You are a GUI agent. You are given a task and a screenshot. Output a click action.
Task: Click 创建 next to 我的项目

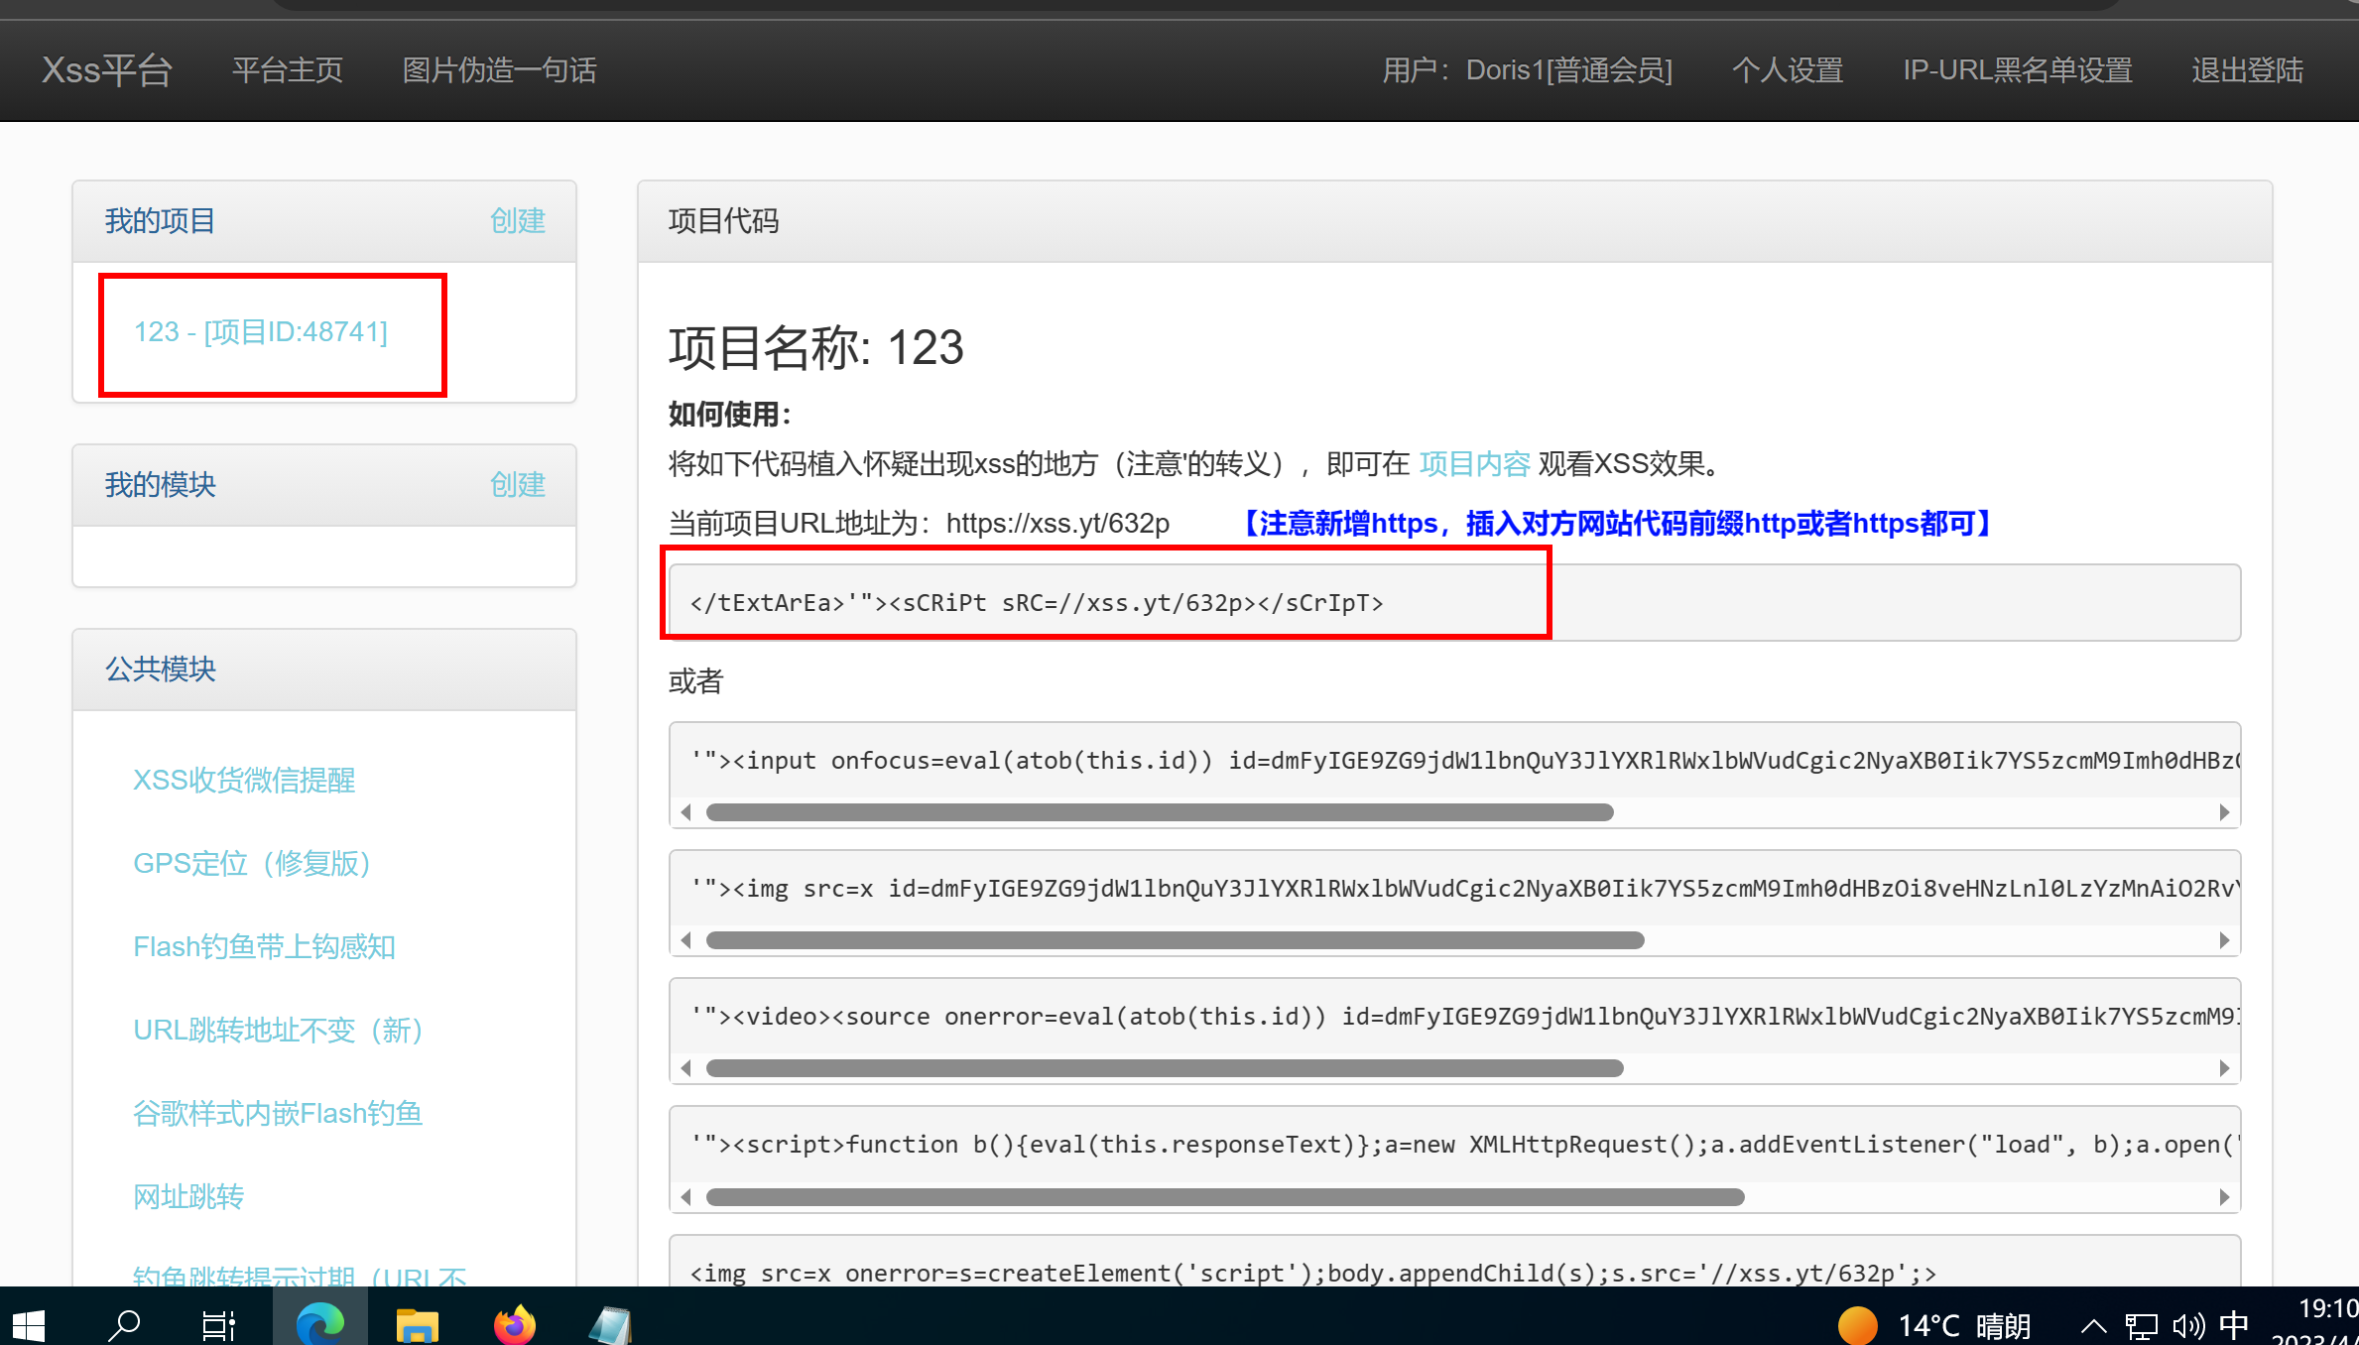tap(518, 220)
